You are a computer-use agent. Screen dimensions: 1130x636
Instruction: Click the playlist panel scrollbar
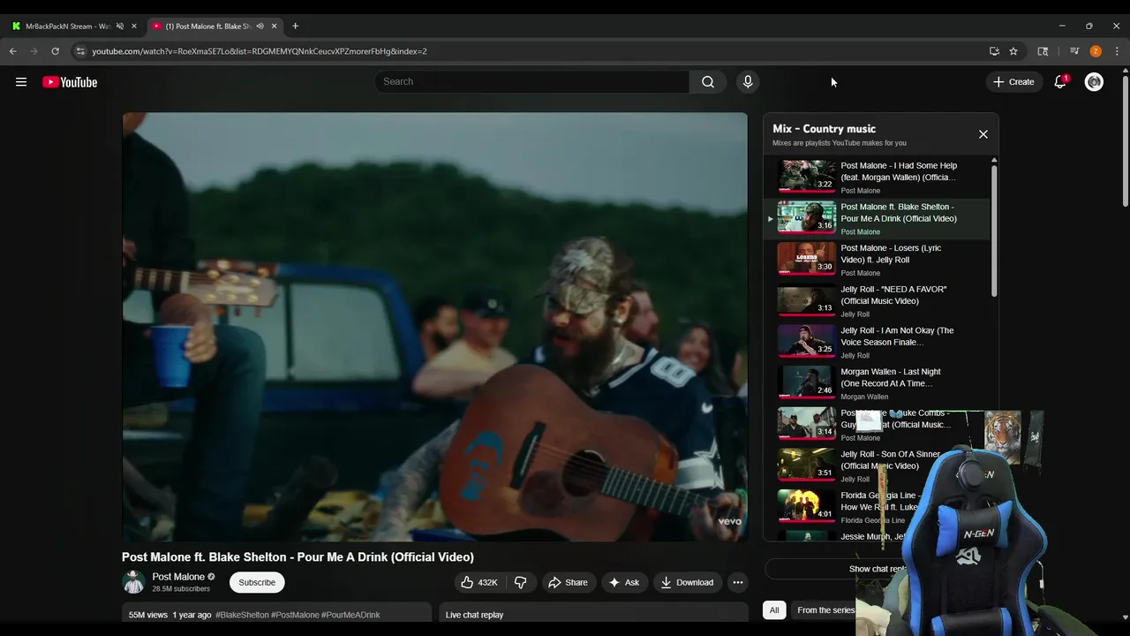[994, 230]
